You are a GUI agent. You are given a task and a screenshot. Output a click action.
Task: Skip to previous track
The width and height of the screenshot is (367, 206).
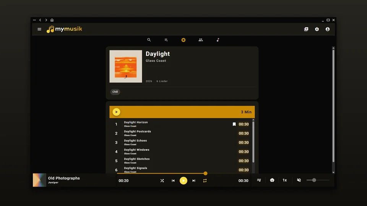pos(173,180)
